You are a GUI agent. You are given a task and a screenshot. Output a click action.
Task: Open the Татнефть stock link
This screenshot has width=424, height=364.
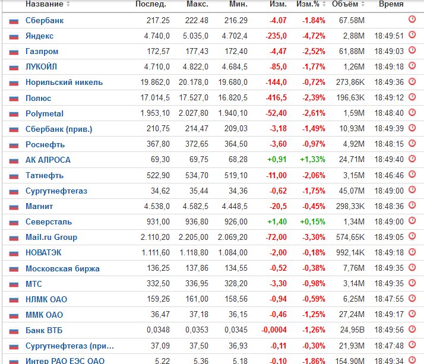tap(45, 176)
